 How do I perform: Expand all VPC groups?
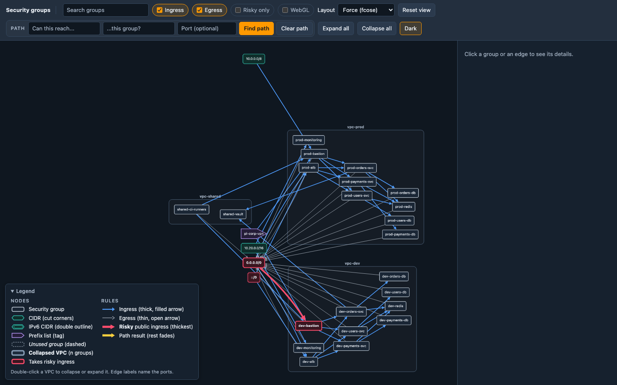[x=336, y=29]
